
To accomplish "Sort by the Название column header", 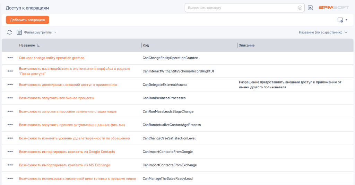I will pyautogui.click(x=27, y=45).
